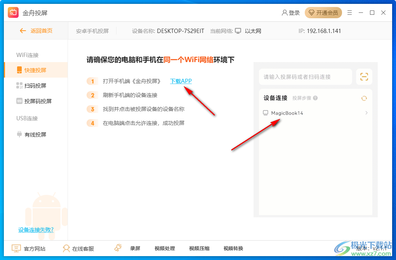Refresh the device connection list
Image resolution: width=396 pixels, height=260 pixels.
(x=364, y=98)
